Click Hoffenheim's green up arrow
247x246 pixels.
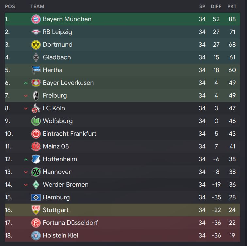point(26,160)
